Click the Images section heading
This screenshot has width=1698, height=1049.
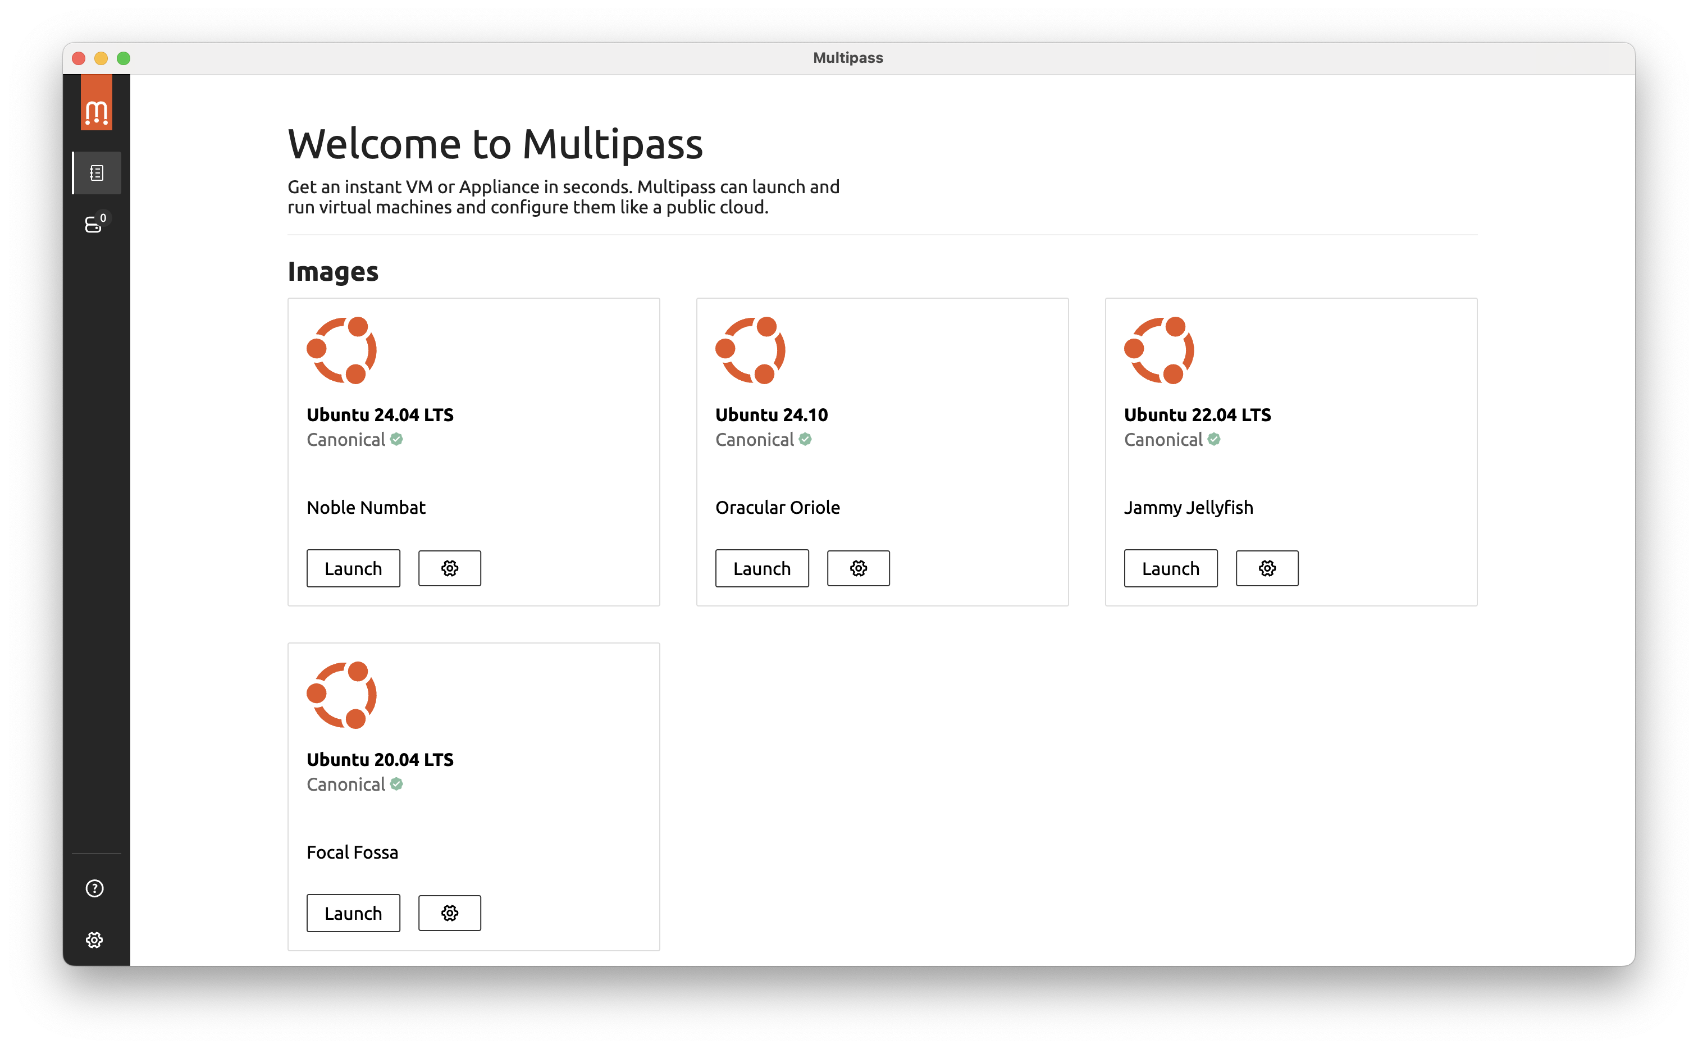[x=333, y=271]
